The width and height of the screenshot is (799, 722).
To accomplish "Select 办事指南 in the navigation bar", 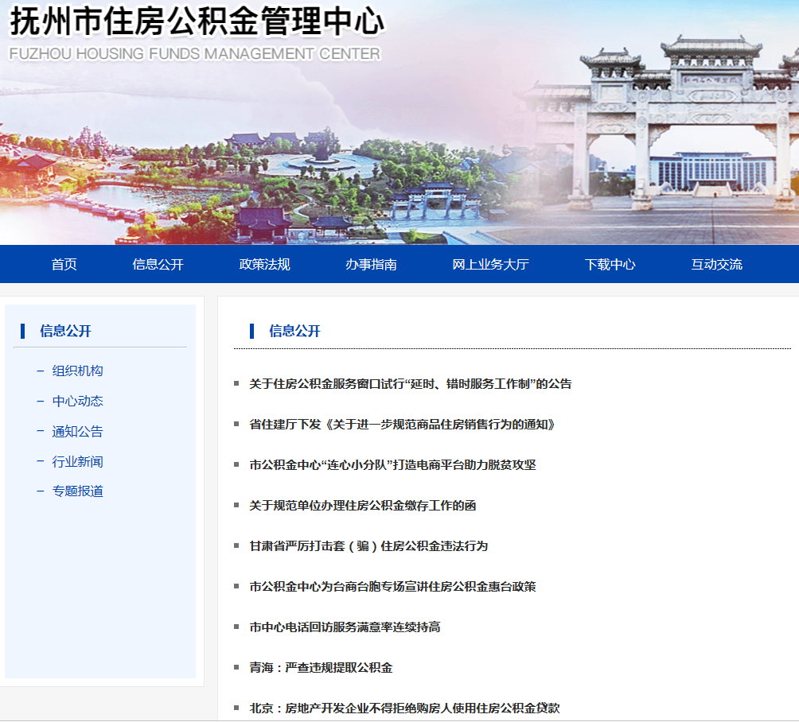I will click(371, 264).
